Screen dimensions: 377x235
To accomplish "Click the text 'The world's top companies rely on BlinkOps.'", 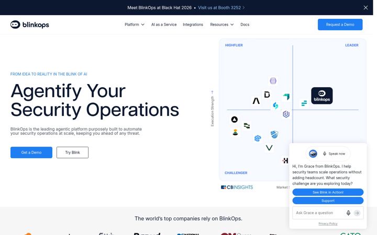I will (188, 218).
